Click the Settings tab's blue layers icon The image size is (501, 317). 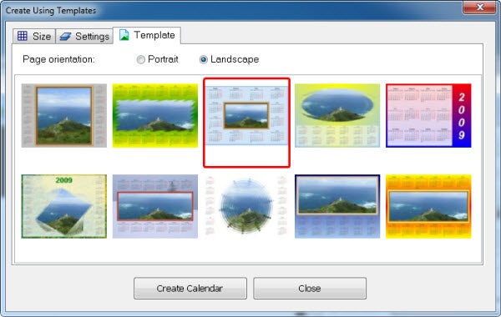tap(65, 37)
